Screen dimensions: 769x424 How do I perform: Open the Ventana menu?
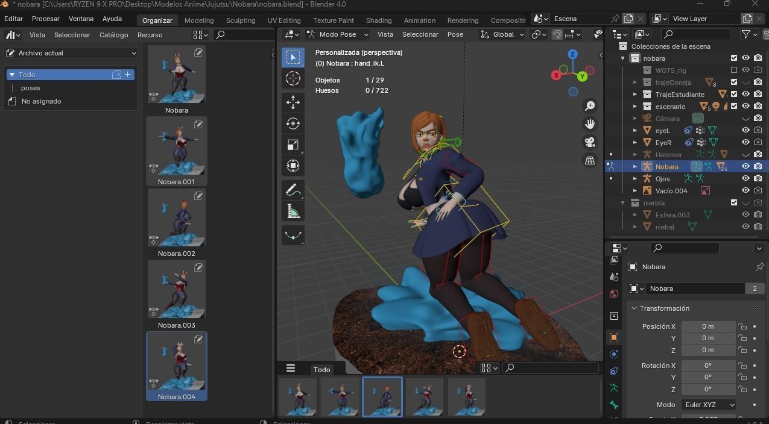(81, 19)
